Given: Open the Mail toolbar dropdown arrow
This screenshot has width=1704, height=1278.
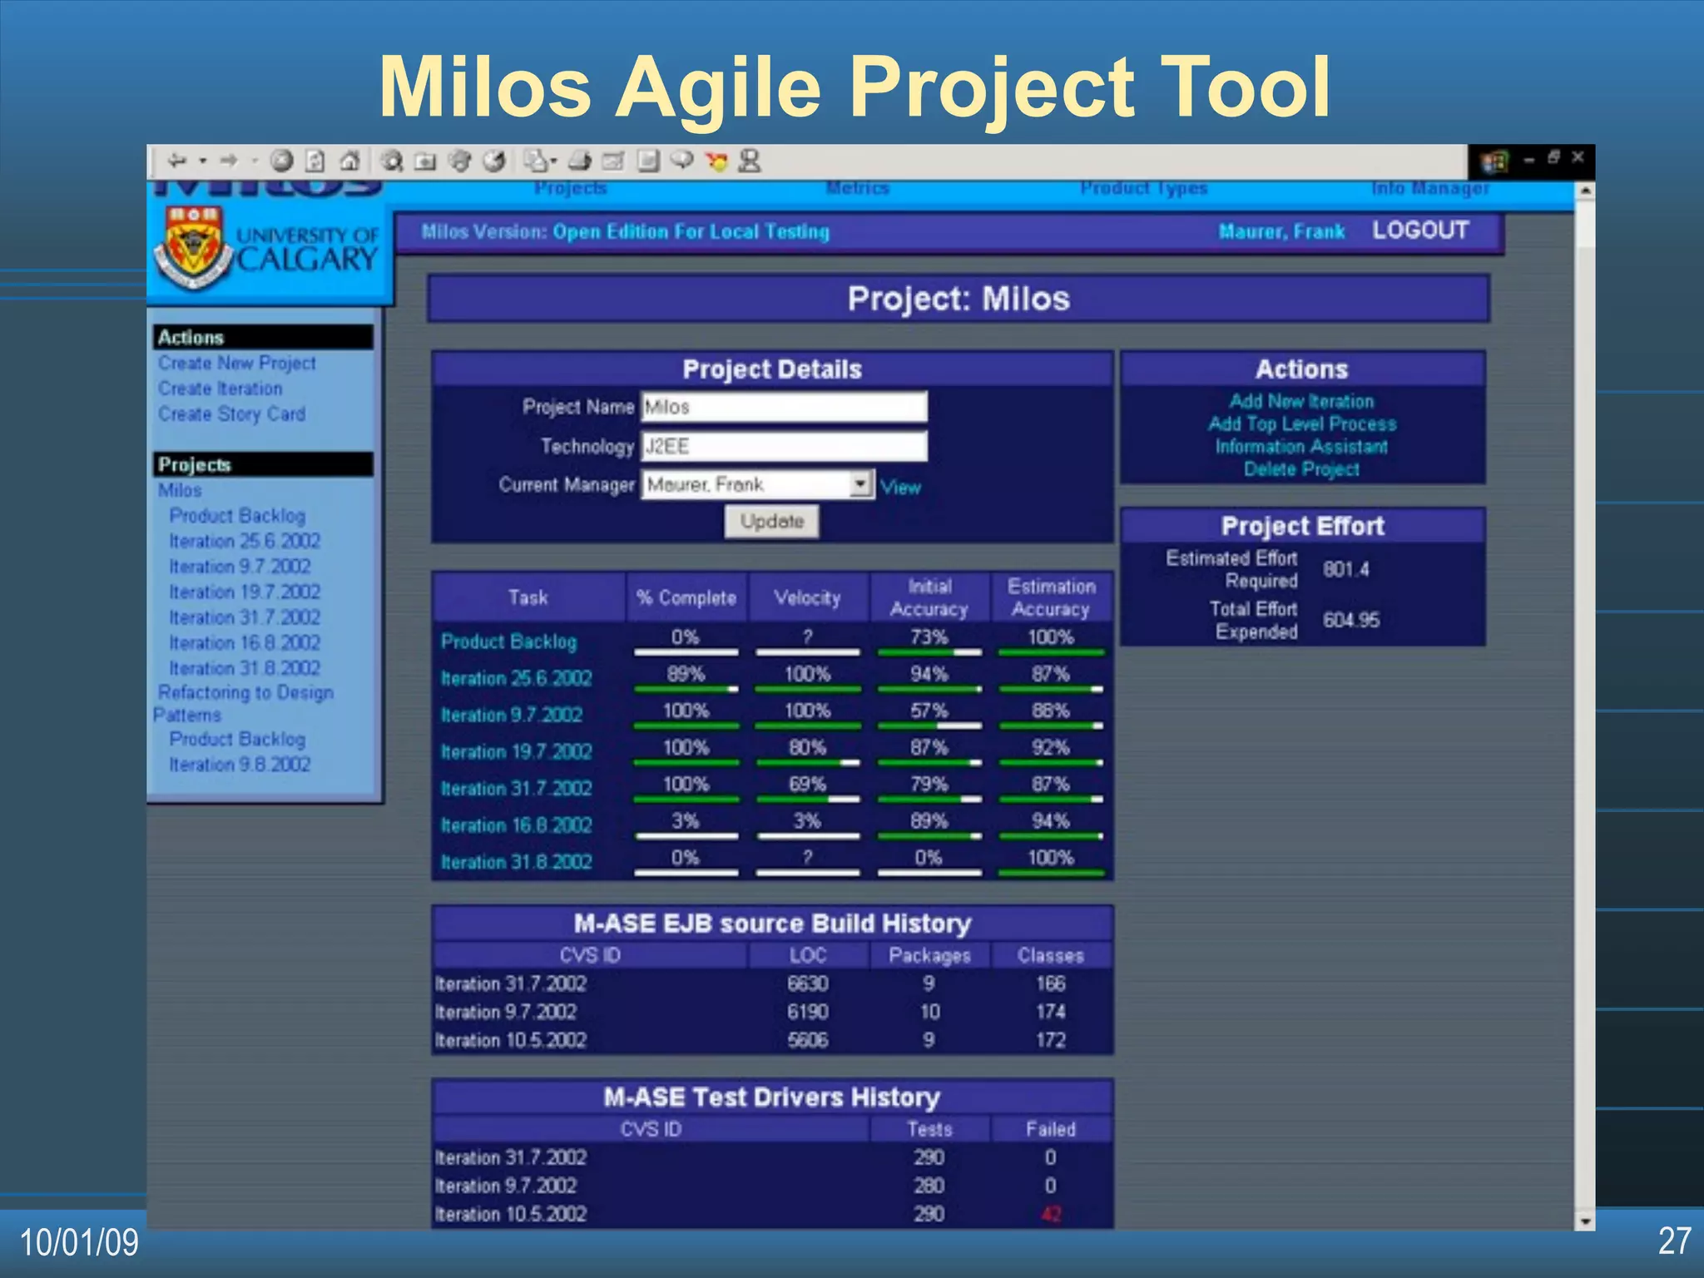Looking at the screenshot, I should [x=554, y=161].
